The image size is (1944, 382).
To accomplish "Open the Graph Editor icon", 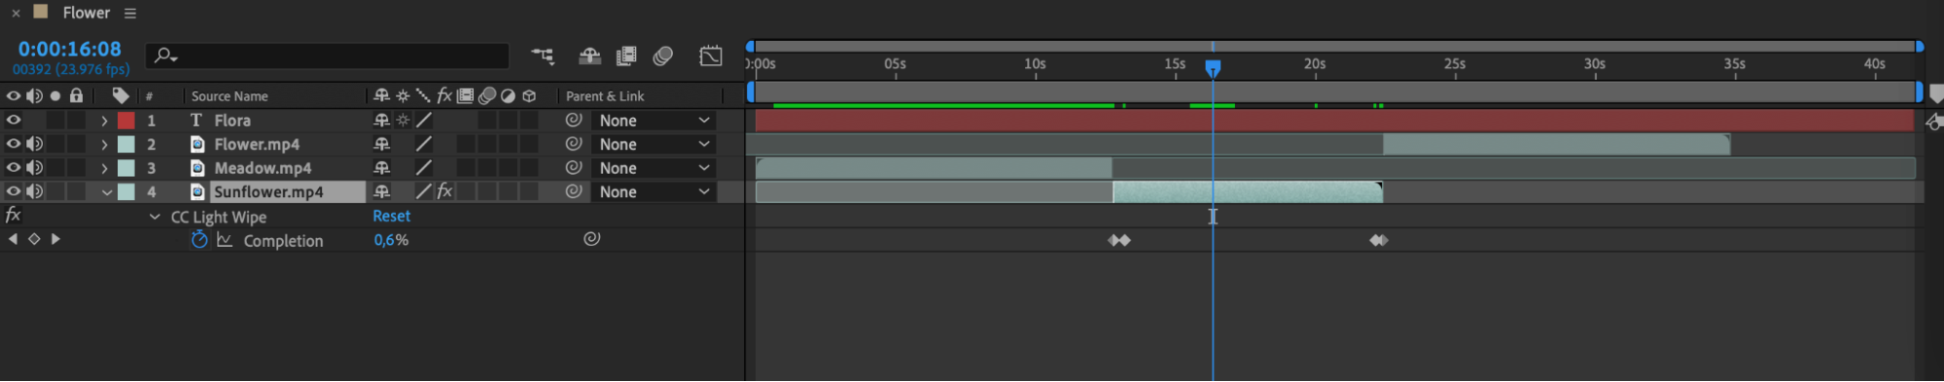I will click(x=711, y=56).
